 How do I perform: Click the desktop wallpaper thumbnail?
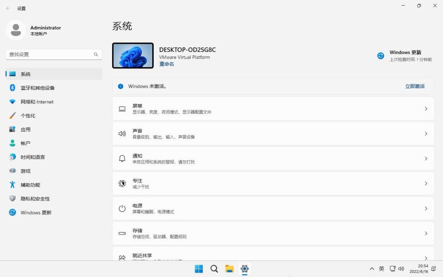point(133,55)
